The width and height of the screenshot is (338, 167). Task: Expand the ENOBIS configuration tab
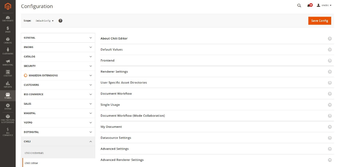(58, 47)
